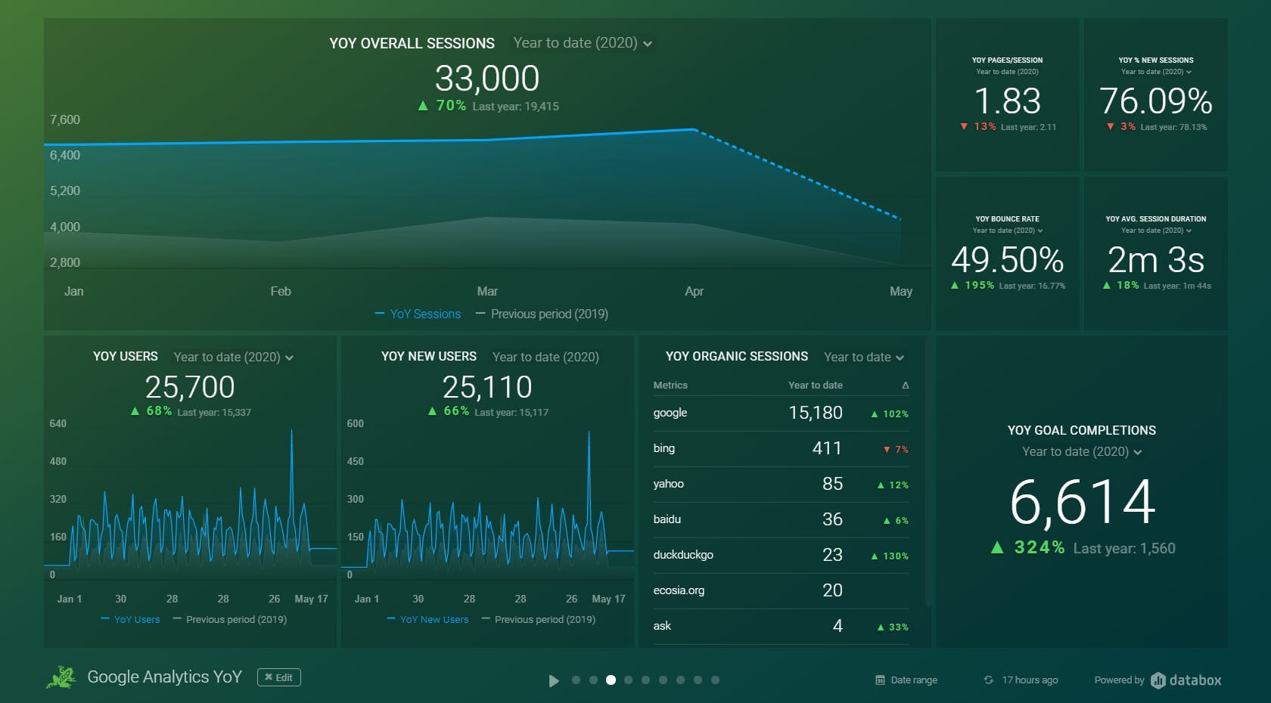Jump to the first dashboard slide dot
The width and height of the screenshot is (1271, 703).
click(576, 680)
